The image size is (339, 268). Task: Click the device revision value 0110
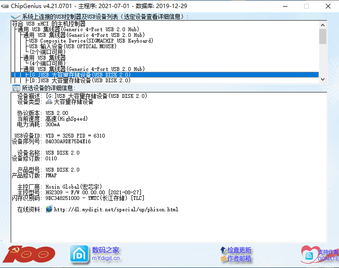click(51, 158)
